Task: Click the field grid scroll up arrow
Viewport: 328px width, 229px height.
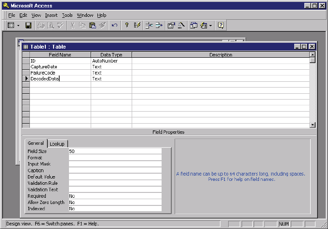Action: 312,55
